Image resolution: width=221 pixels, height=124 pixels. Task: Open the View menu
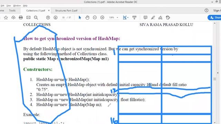(x=9, y=6)
